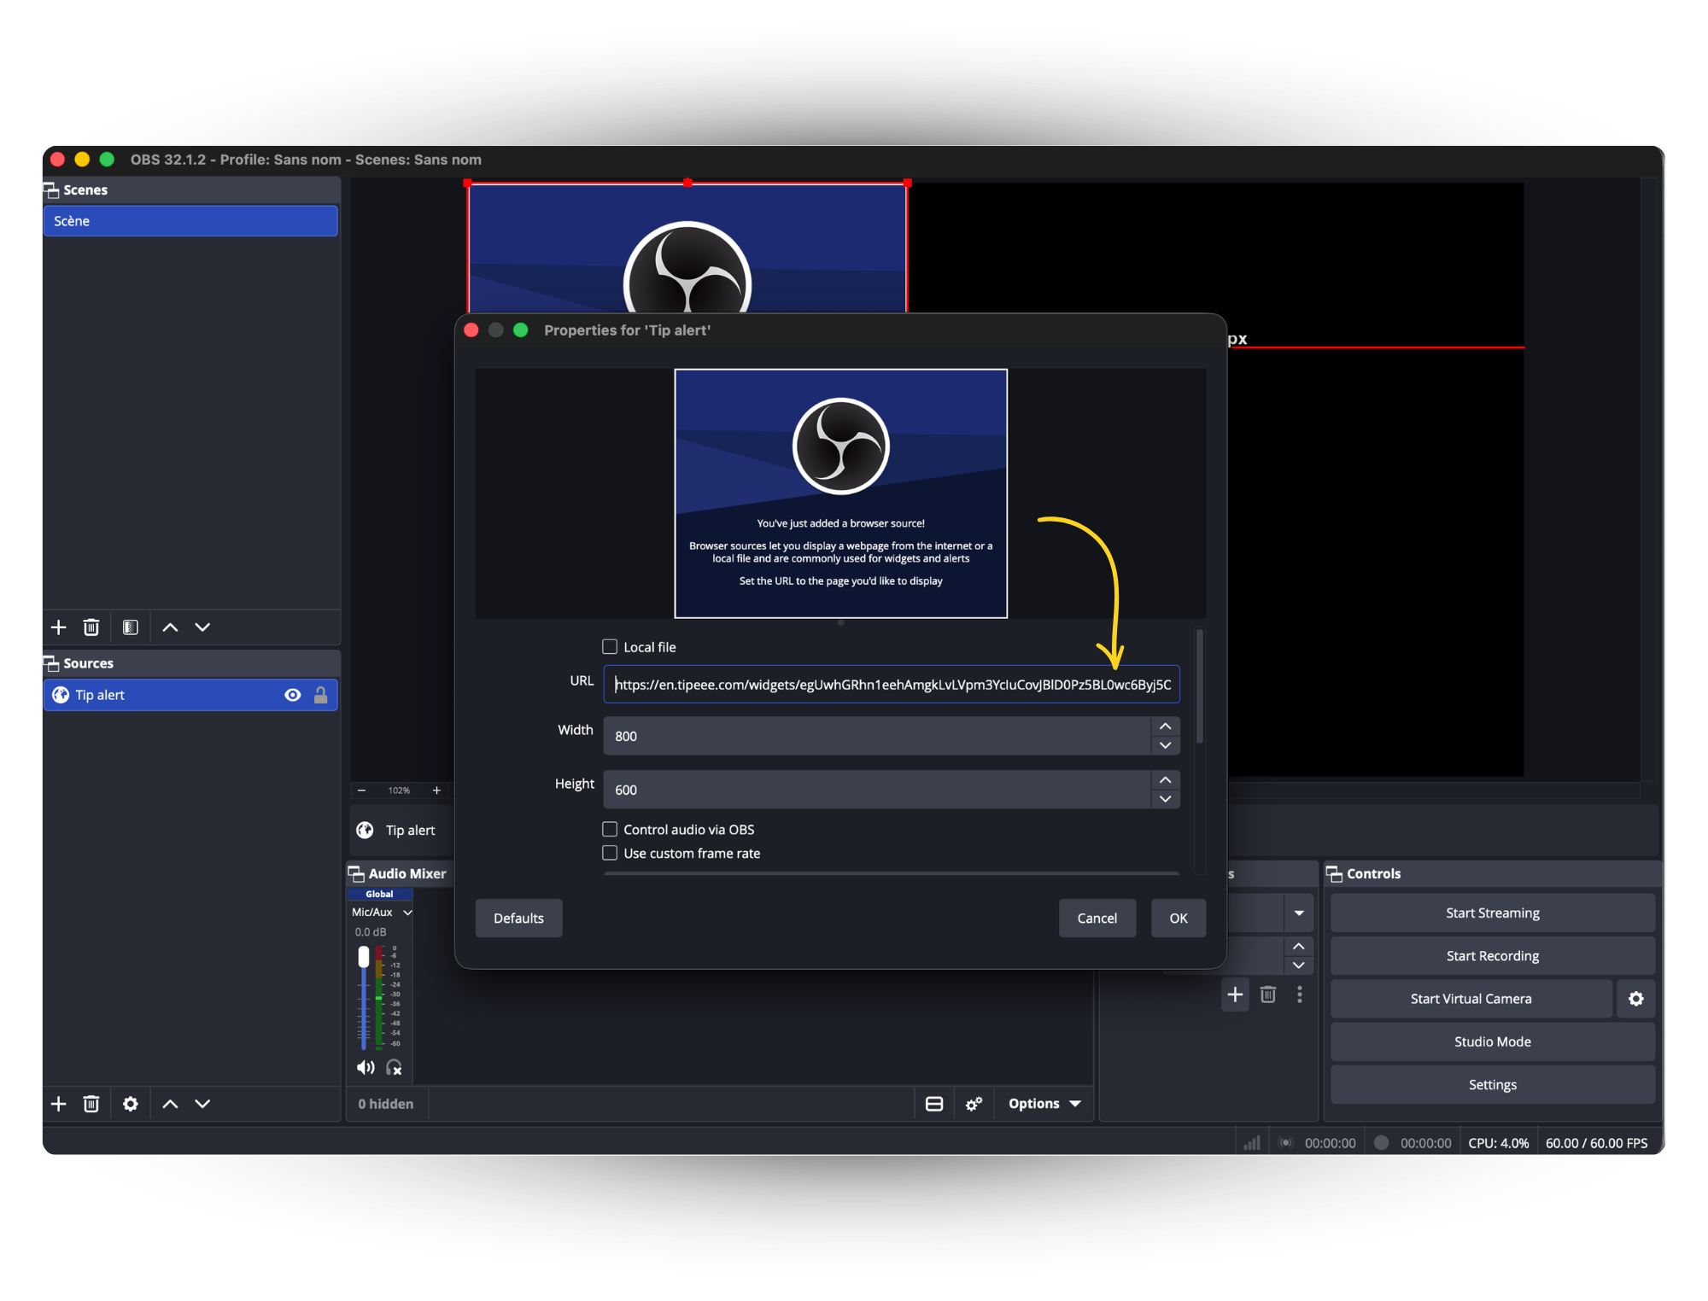This screenshot has height=1301, width=1708.
Task: Click the 0 hidden label in Audio Mixer
Action: click(386, 1104)
